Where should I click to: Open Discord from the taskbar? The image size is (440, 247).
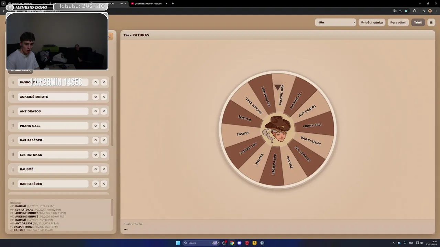coord(239,243)
